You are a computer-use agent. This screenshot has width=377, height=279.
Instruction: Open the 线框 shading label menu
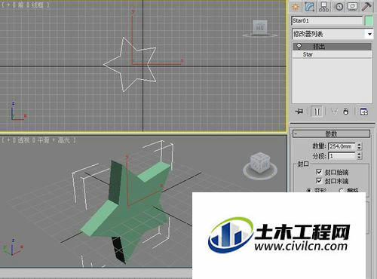pyautogui.click(x=36, y=5)
